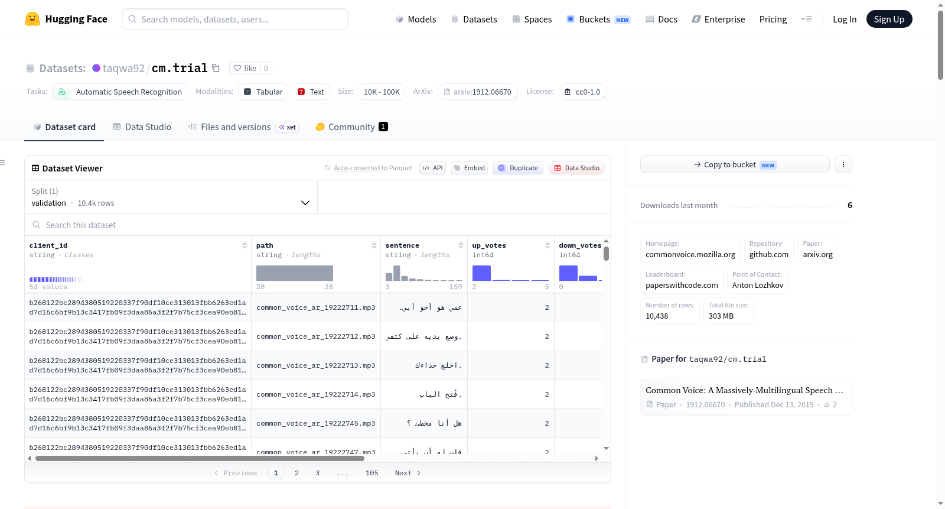Screen dimensions: 945x509
Task: Click the Sign Up button
Action: coord(889,19)
